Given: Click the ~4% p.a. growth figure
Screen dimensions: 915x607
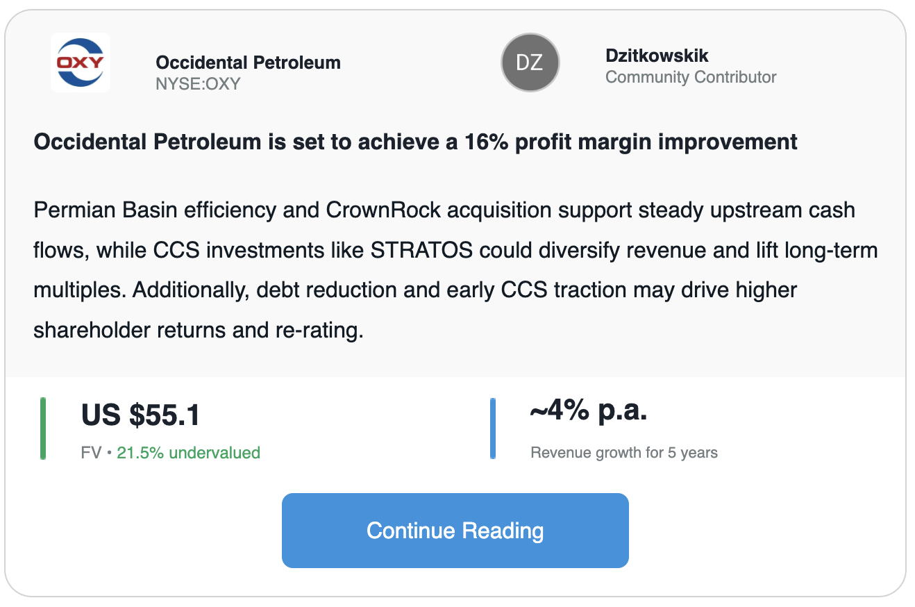Looking at the screenshot, I should (589, 411).
